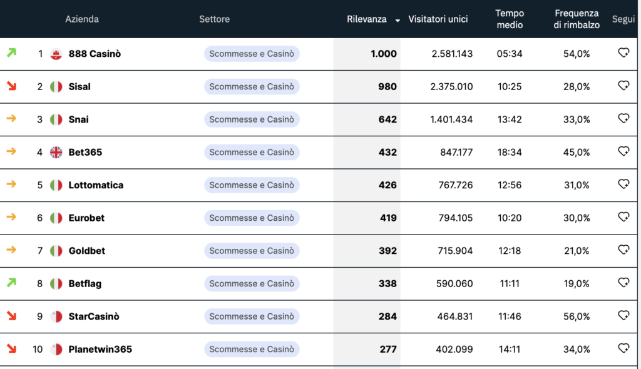Screen dimensions: 641x369
Task: Open the 888 Casinò company link
Action: coord(95,54)
